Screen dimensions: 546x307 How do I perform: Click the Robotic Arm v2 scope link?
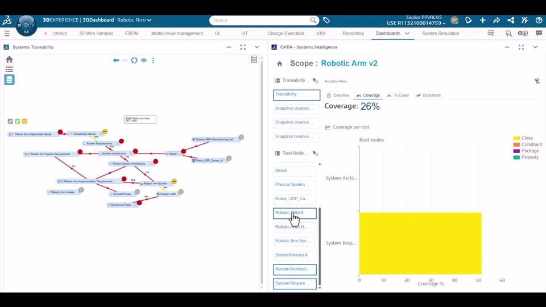click(x=349, y=63)
